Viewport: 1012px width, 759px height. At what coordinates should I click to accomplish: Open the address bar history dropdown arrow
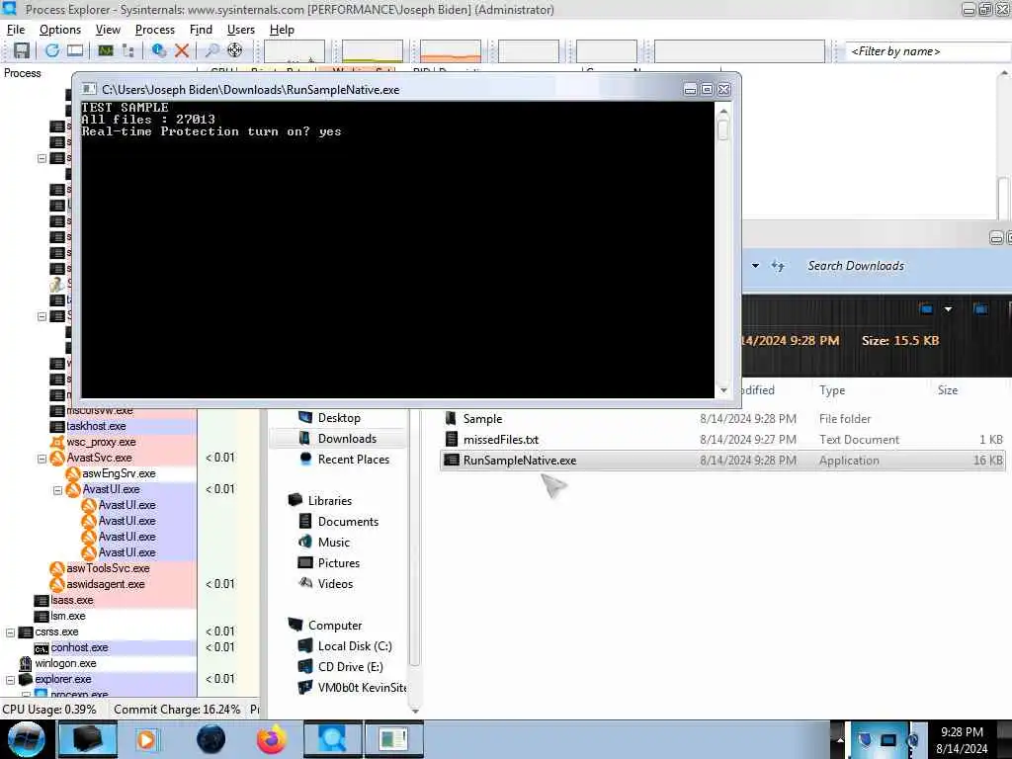tap(755, 265)
